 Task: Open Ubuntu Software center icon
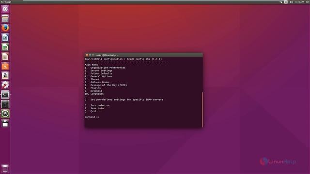(5, 66)
